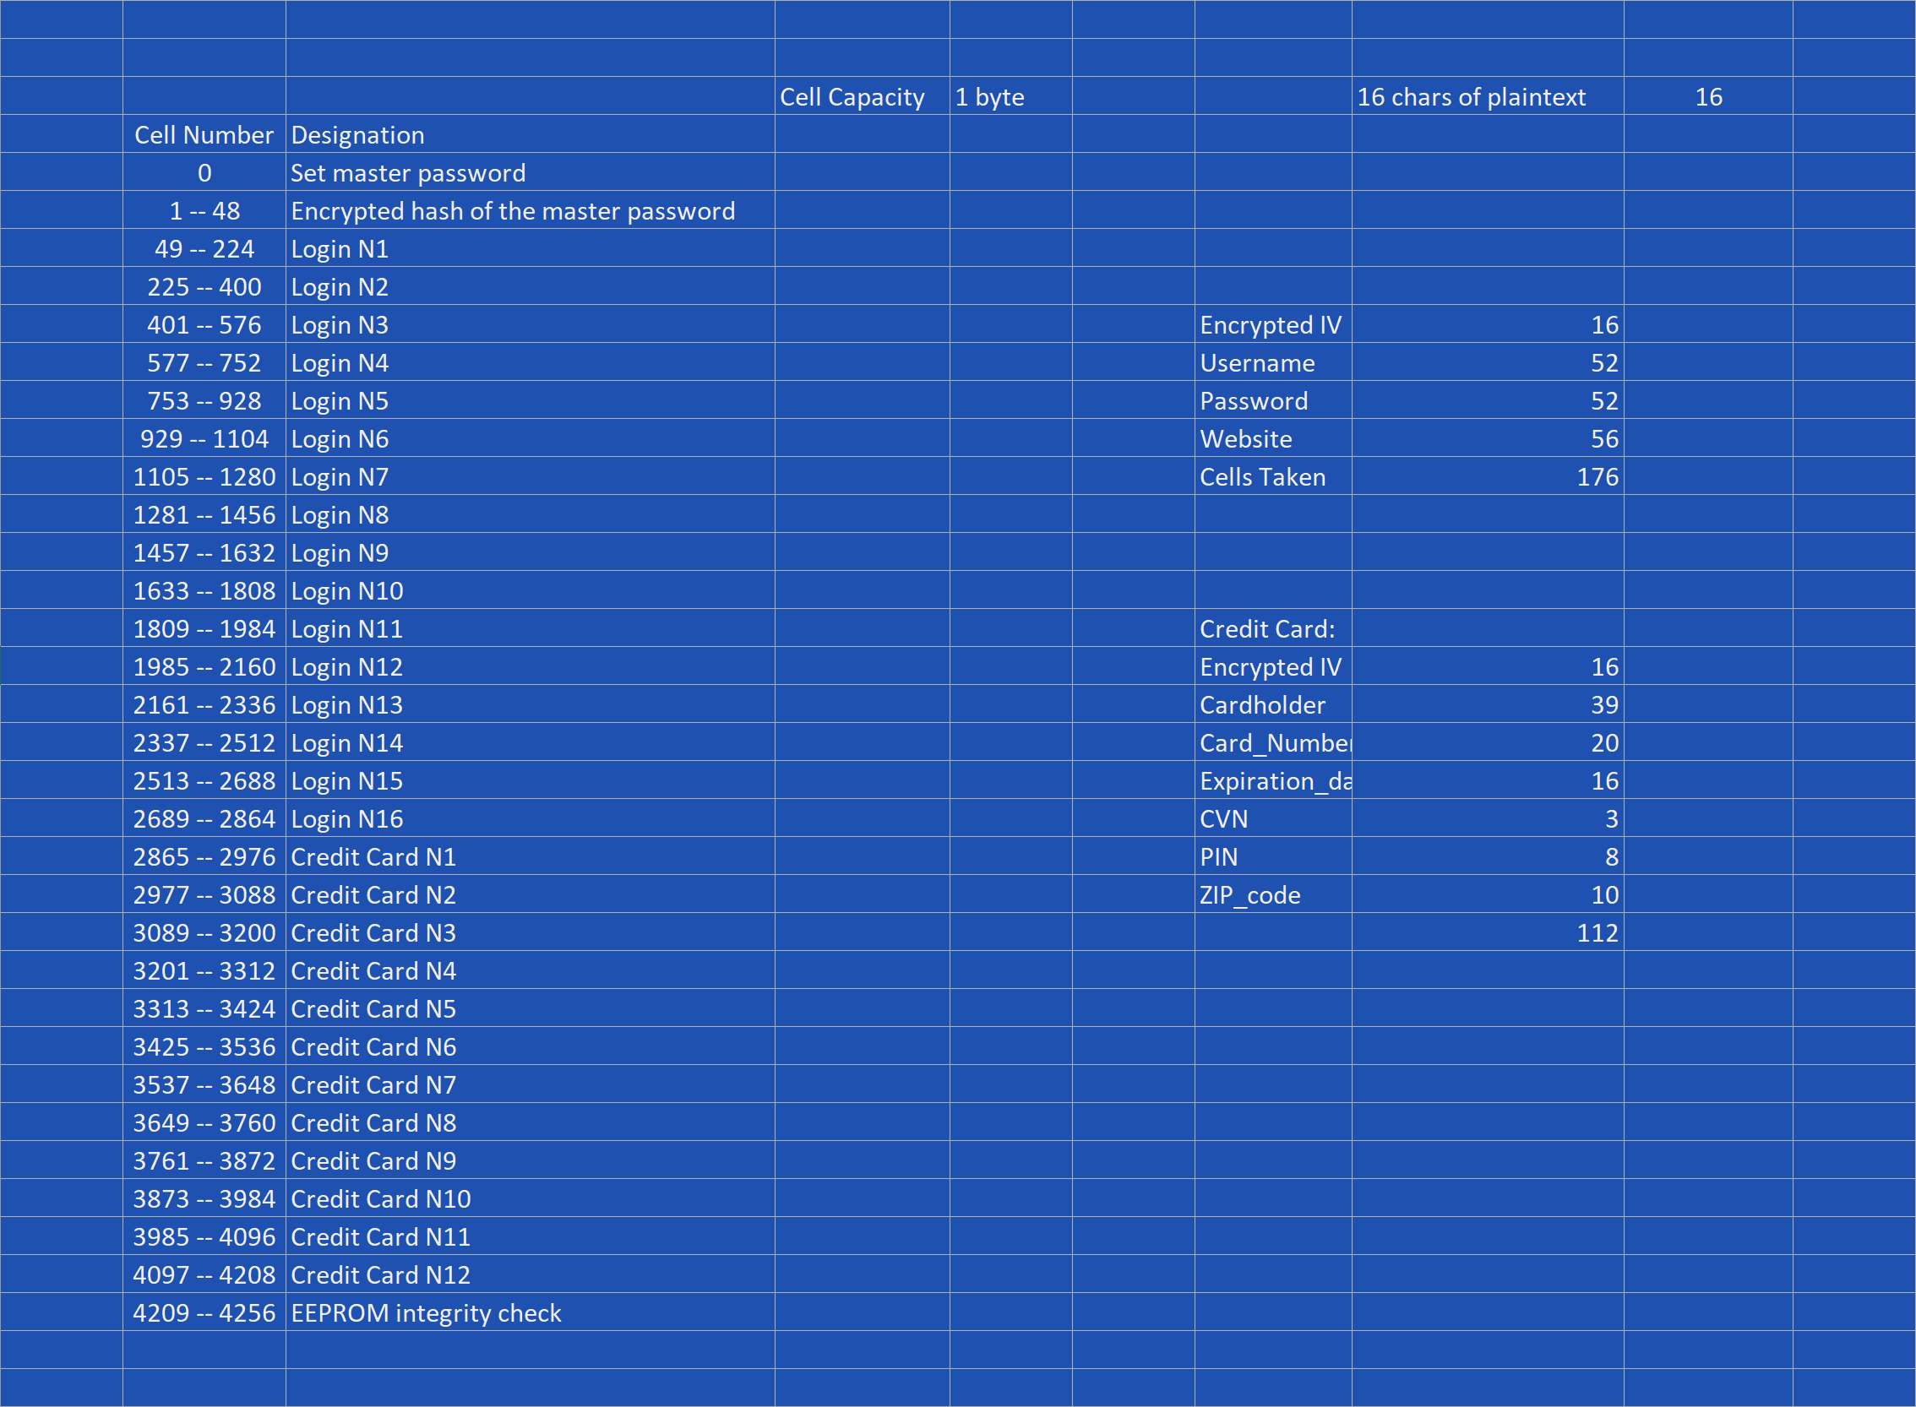Click the CVN value '3'
This screenshot has width=1916, height=1407.
[1488, 818]
